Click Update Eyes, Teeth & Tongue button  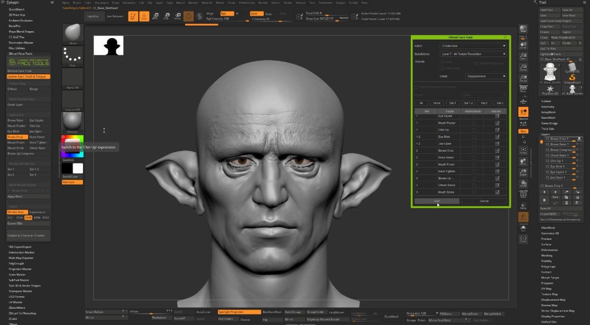(29, 77)
